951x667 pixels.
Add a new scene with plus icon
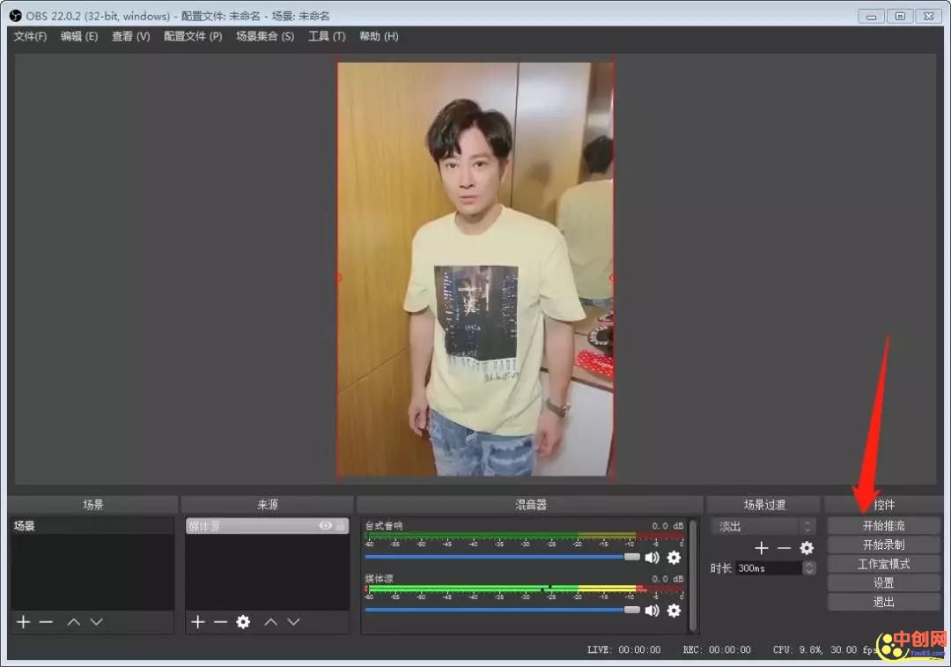click(23, 622)
